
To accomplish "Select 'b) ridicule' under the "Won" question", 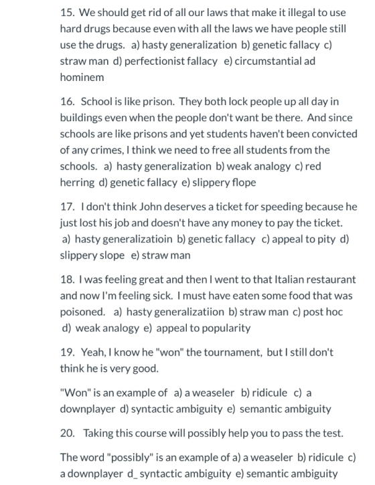I will click(264, 393).
